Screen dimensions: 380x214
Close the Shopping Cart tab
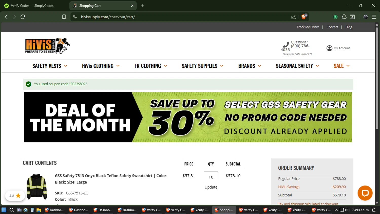click(132, 6)
